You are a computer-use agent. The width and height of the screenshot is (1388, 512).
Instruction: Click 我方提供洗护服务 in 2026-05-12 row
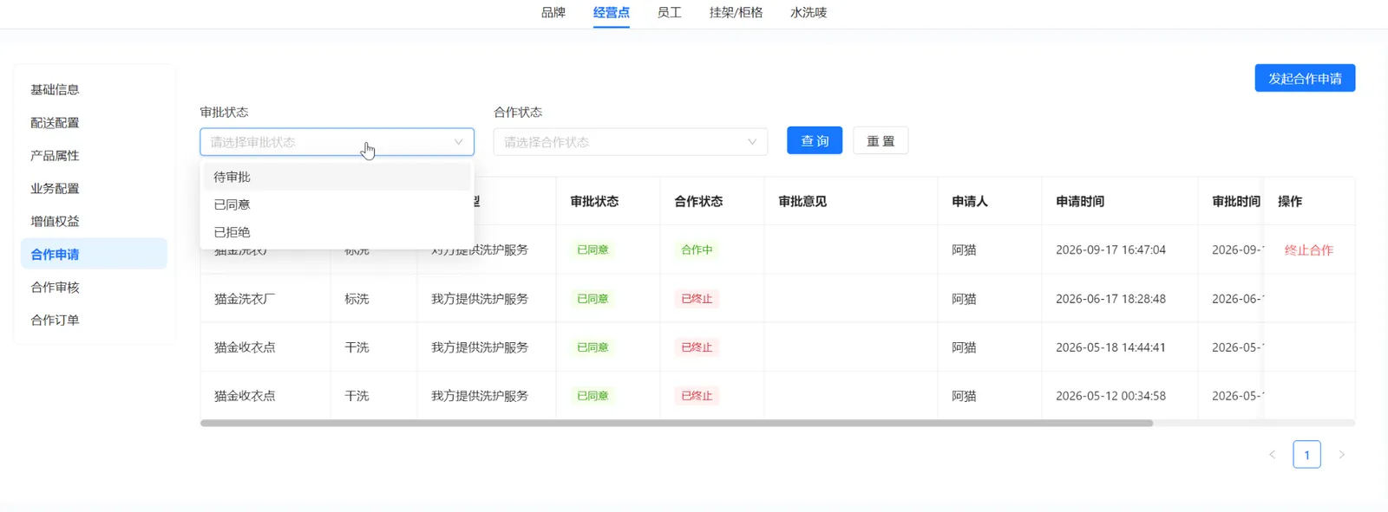(x=480, y=396)
